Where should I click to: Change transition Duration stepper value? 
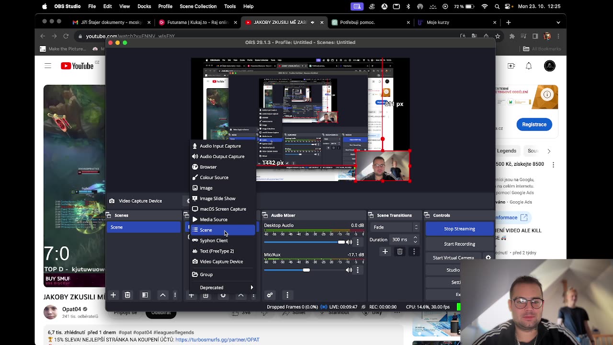click(x=415, y=240)
